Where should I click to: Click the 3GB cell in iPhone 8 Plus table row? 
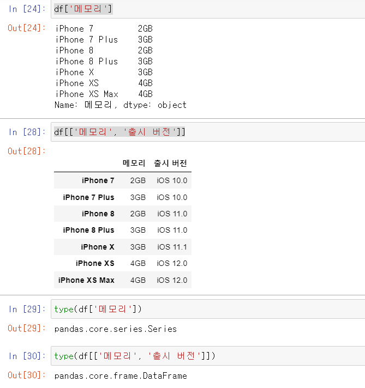coord(138,230)
